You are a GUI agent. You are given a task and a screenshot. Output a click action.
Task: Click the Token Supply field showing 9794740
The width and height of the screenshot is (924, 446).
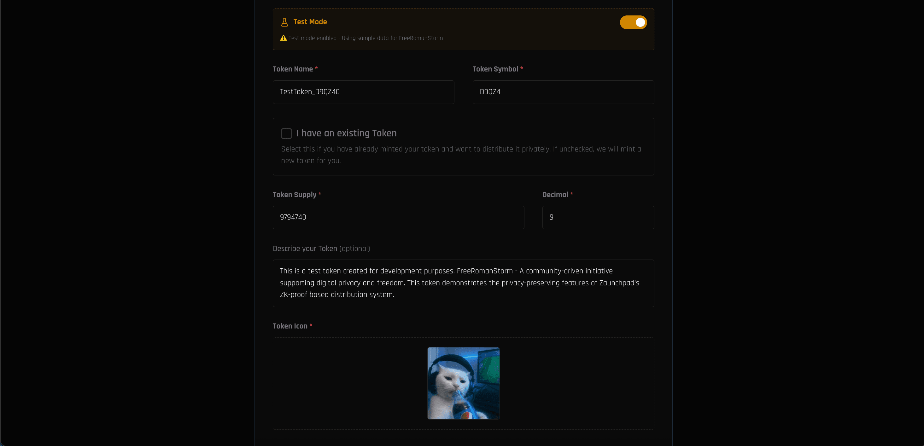(398, 217)
